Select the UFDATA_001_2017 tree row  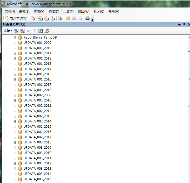[37, 85]
